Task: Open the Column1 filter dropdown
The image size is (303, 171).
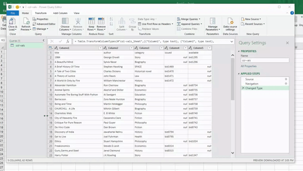Action: [x=100, y=48]
